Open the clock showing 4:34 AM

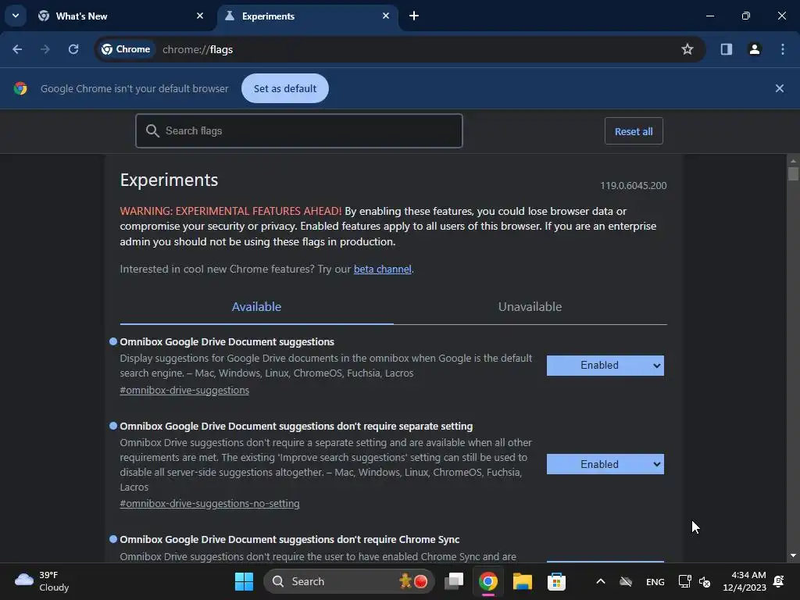(x=745, y=581)
